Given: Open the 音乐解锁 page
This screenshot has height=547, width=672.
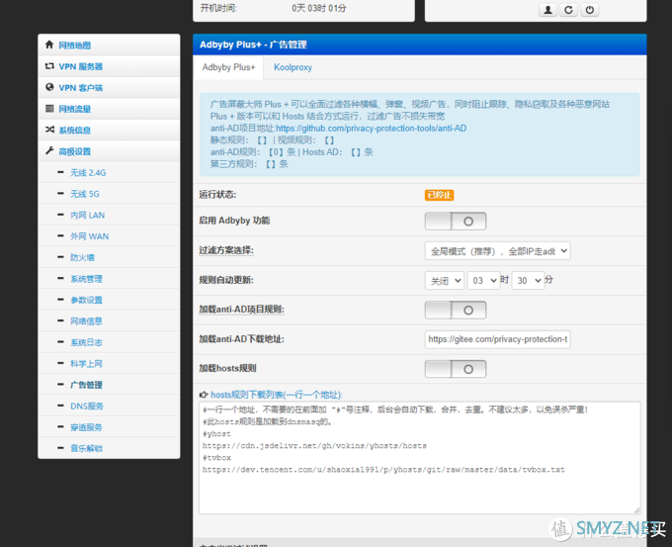Looking at the screenshot, I should (x=86, y=449).
